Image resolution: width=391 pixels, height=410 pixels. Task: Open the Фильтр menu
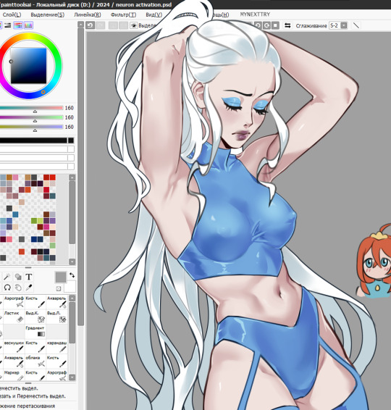point(123,14)
